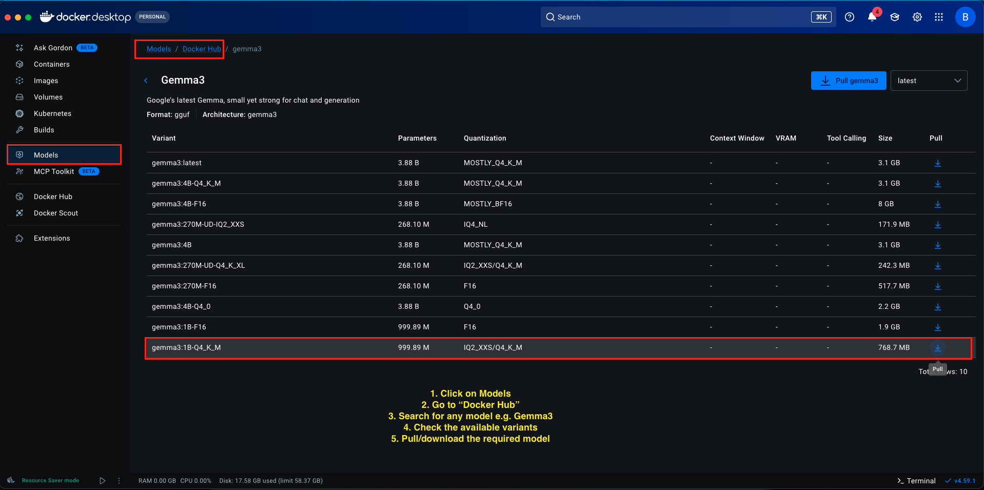
Task: Go back using the arrow beside Gemma3
Action: point(146,81)
